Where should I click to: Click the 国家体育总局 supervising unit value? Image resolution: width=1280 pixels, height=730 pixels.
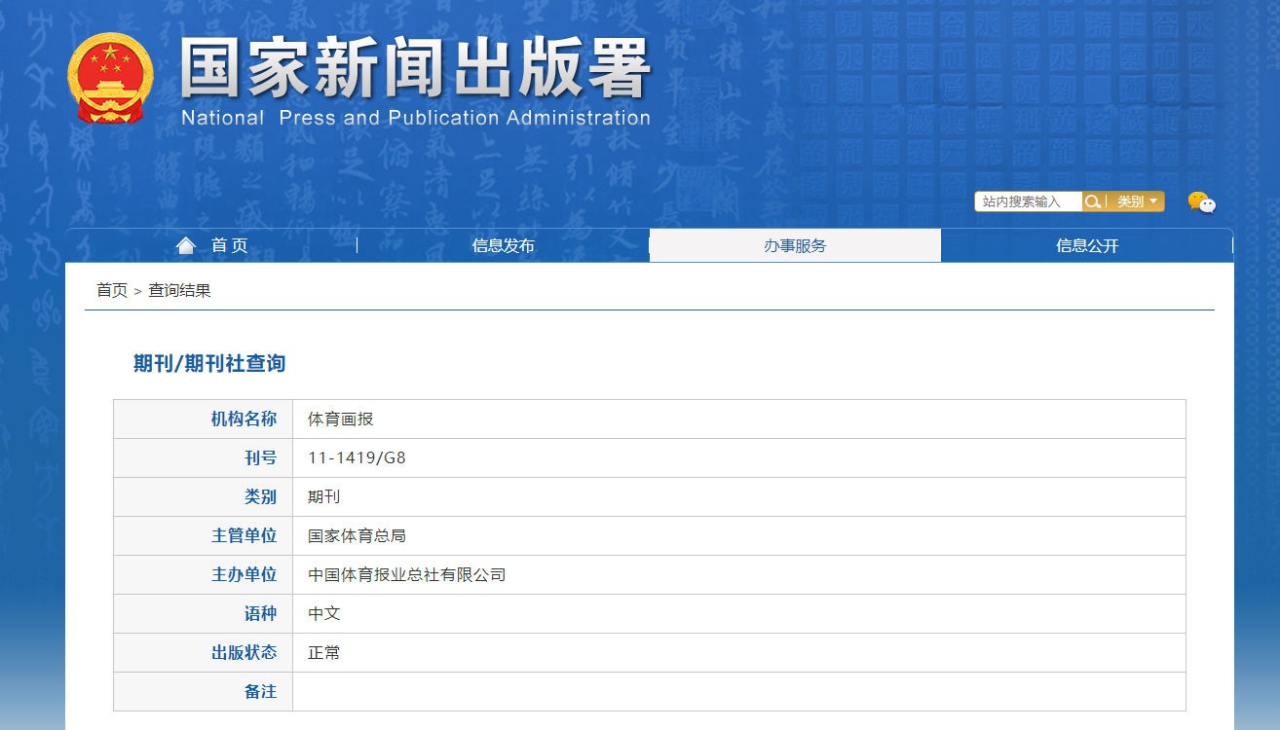(x=357, y=535)
